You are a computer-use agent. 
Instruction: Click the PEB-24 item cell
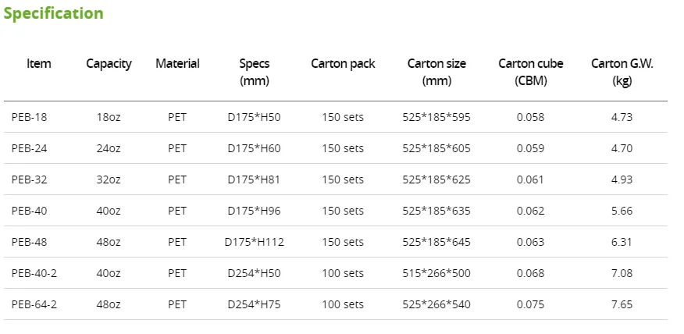pyautogui.click(x=29, y=148)
